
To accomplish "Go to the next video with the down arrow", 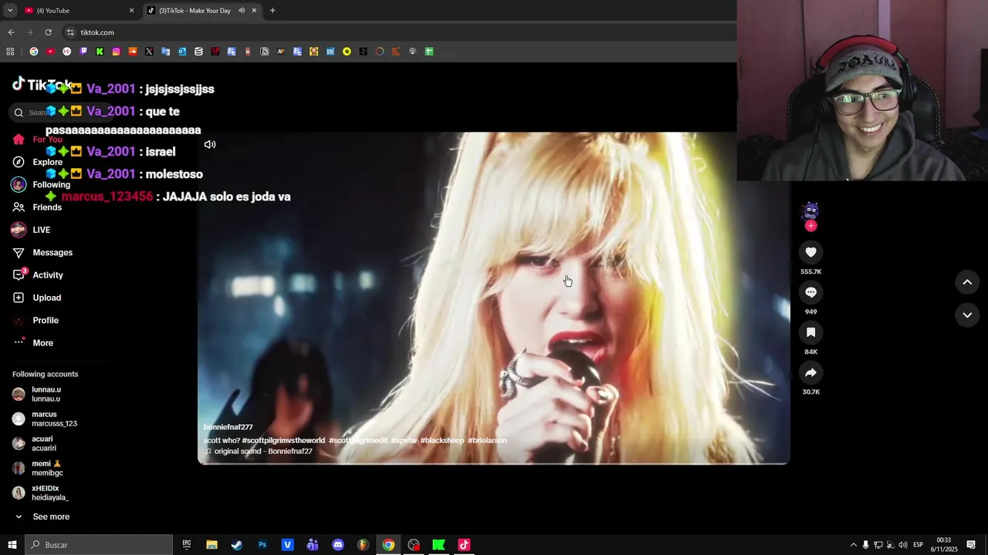I will coord(967,314).
